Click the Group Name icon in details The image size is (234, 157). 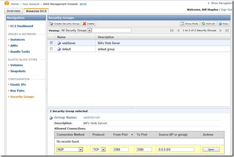pyautogui.click(x=51, y=118)
